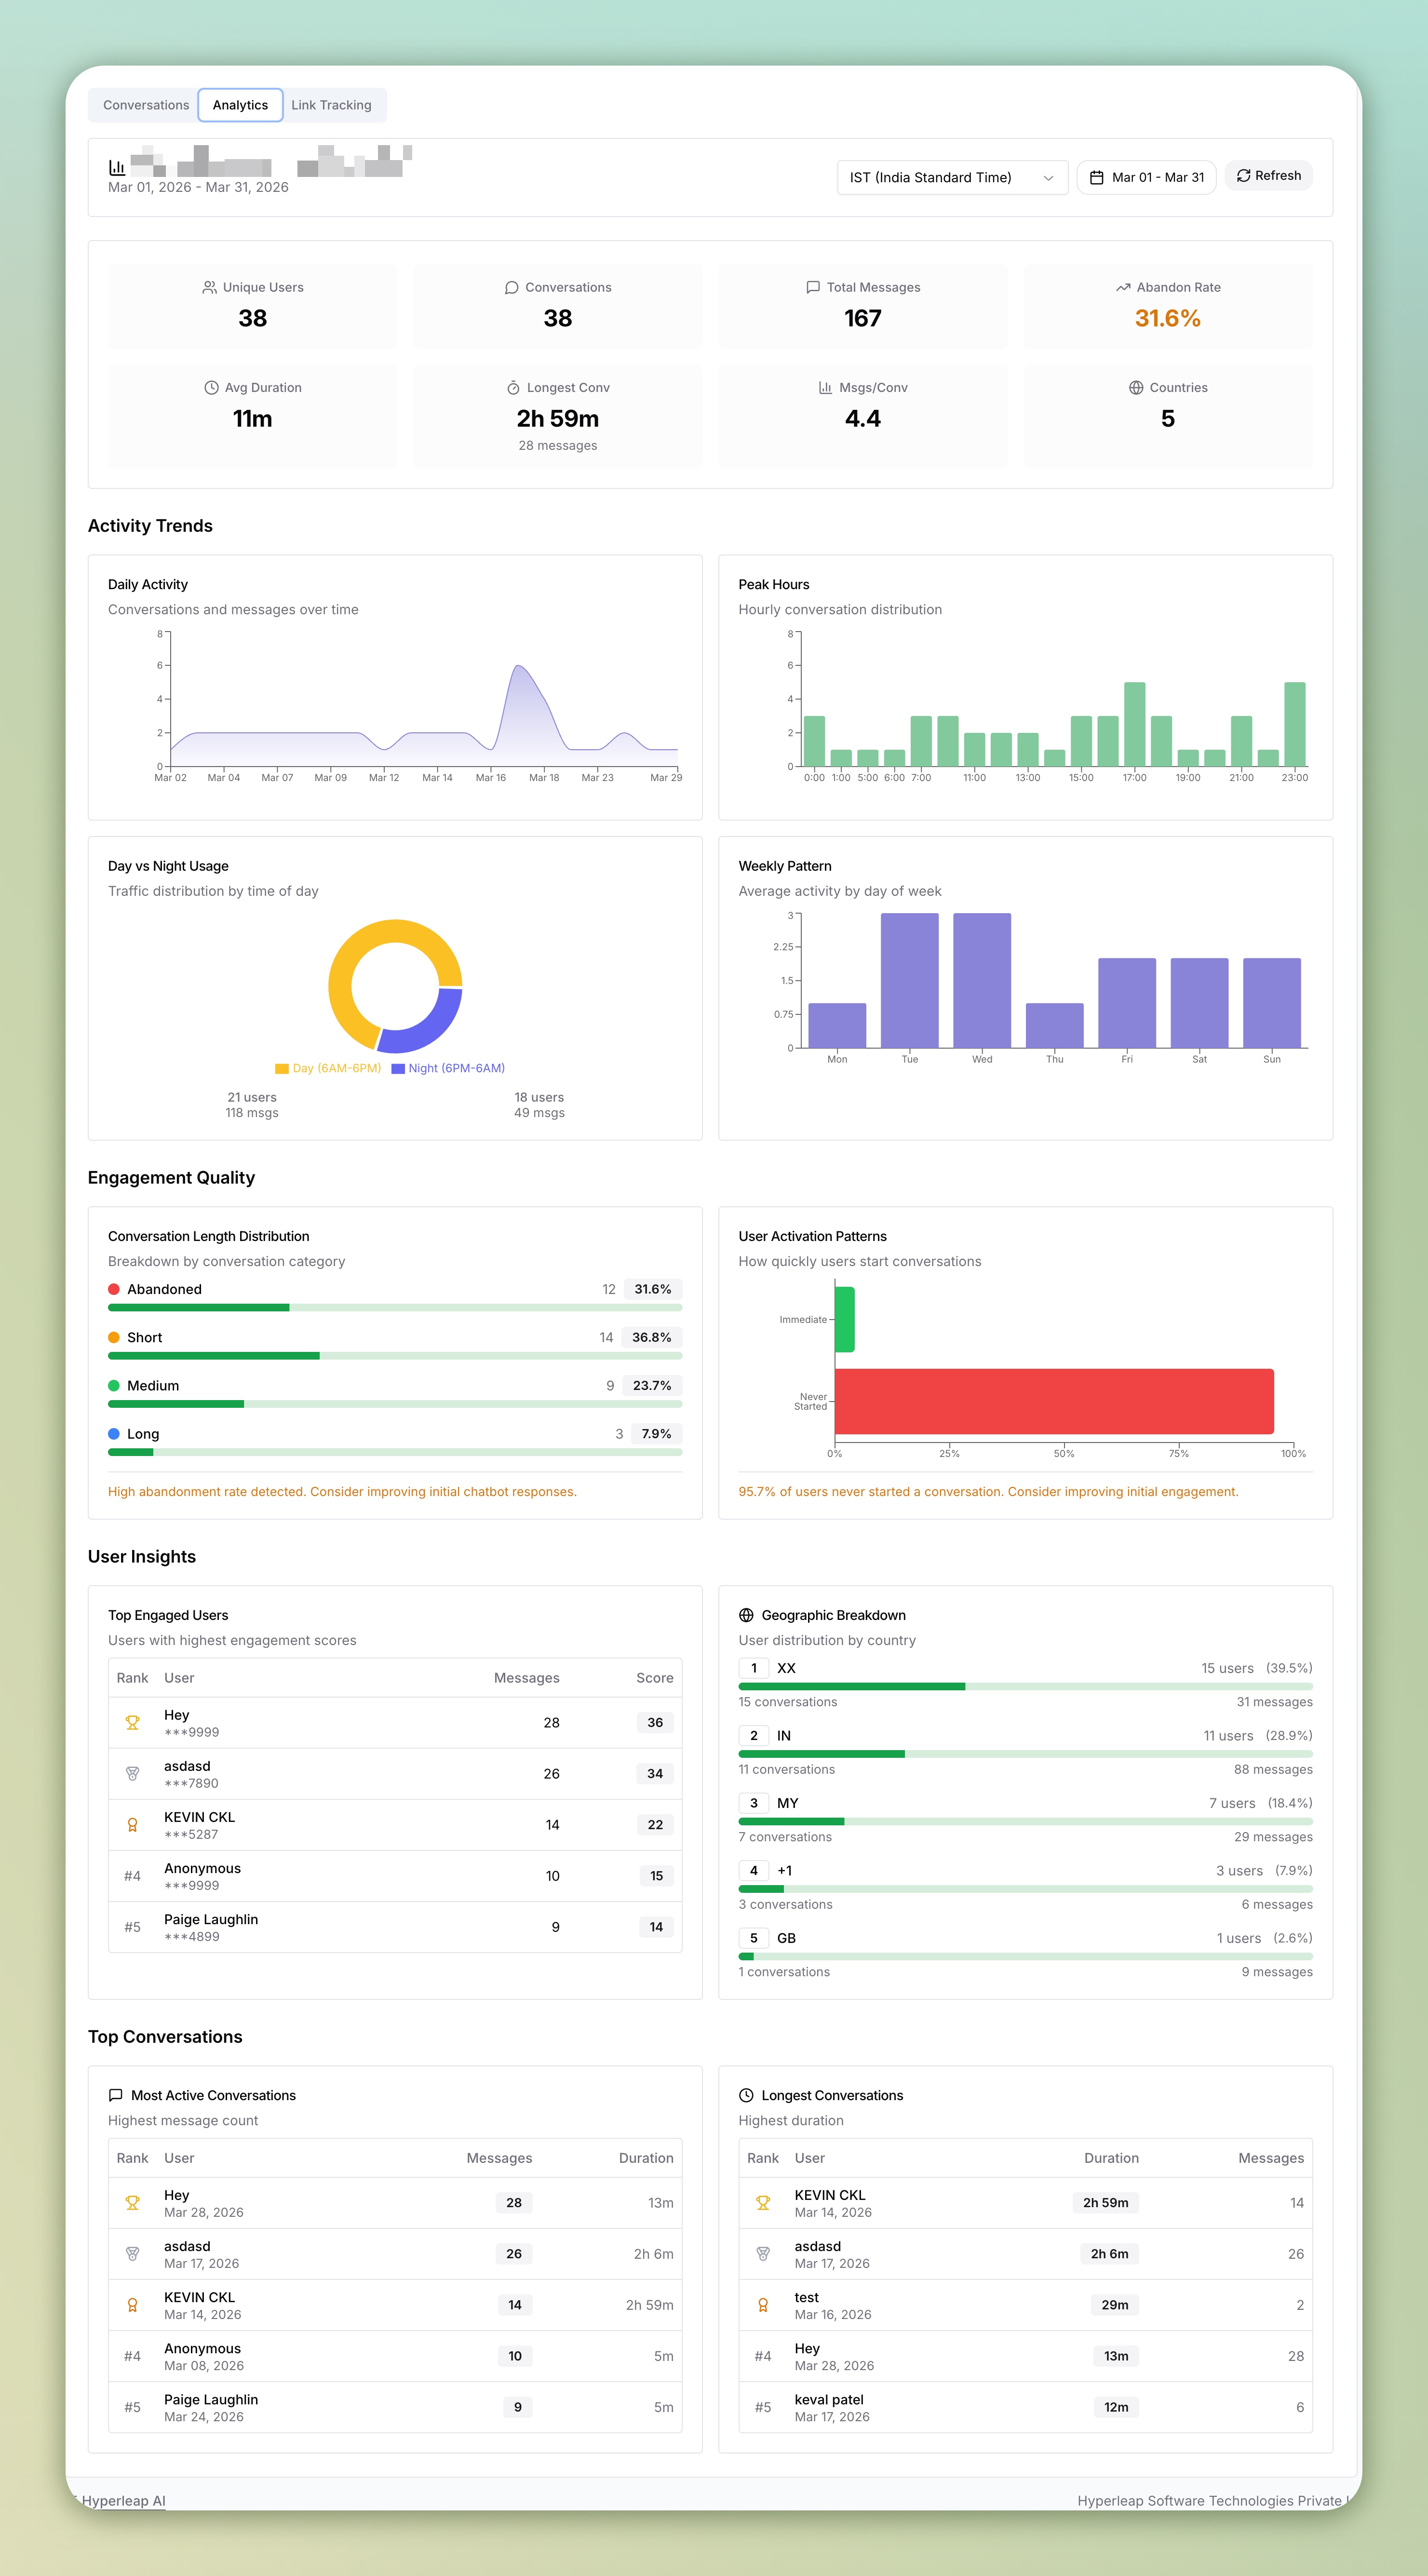The height and width of the screenshot is (2576, 1428).
Task: Click the Abandon Rate trend icon
Action: pos(1123,288)
